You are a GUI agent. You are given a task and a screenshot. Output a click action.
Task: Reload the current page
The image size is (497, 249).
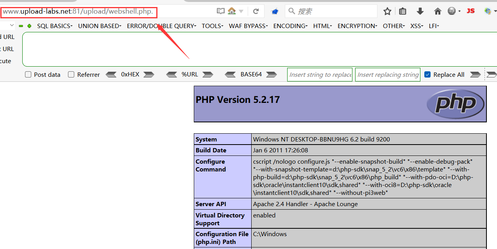(x=256, y=11)
